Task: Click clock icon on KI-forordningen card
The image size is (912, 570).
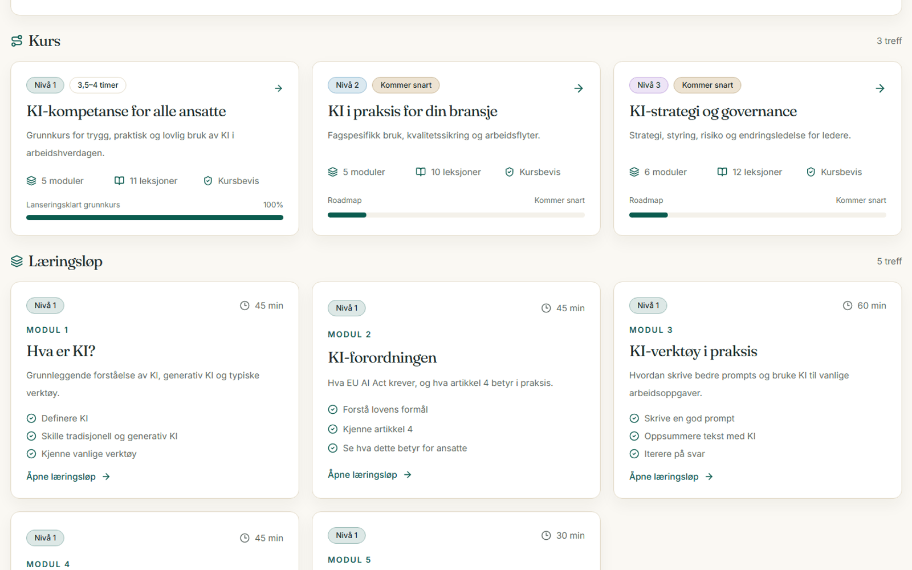Action: 546,308
